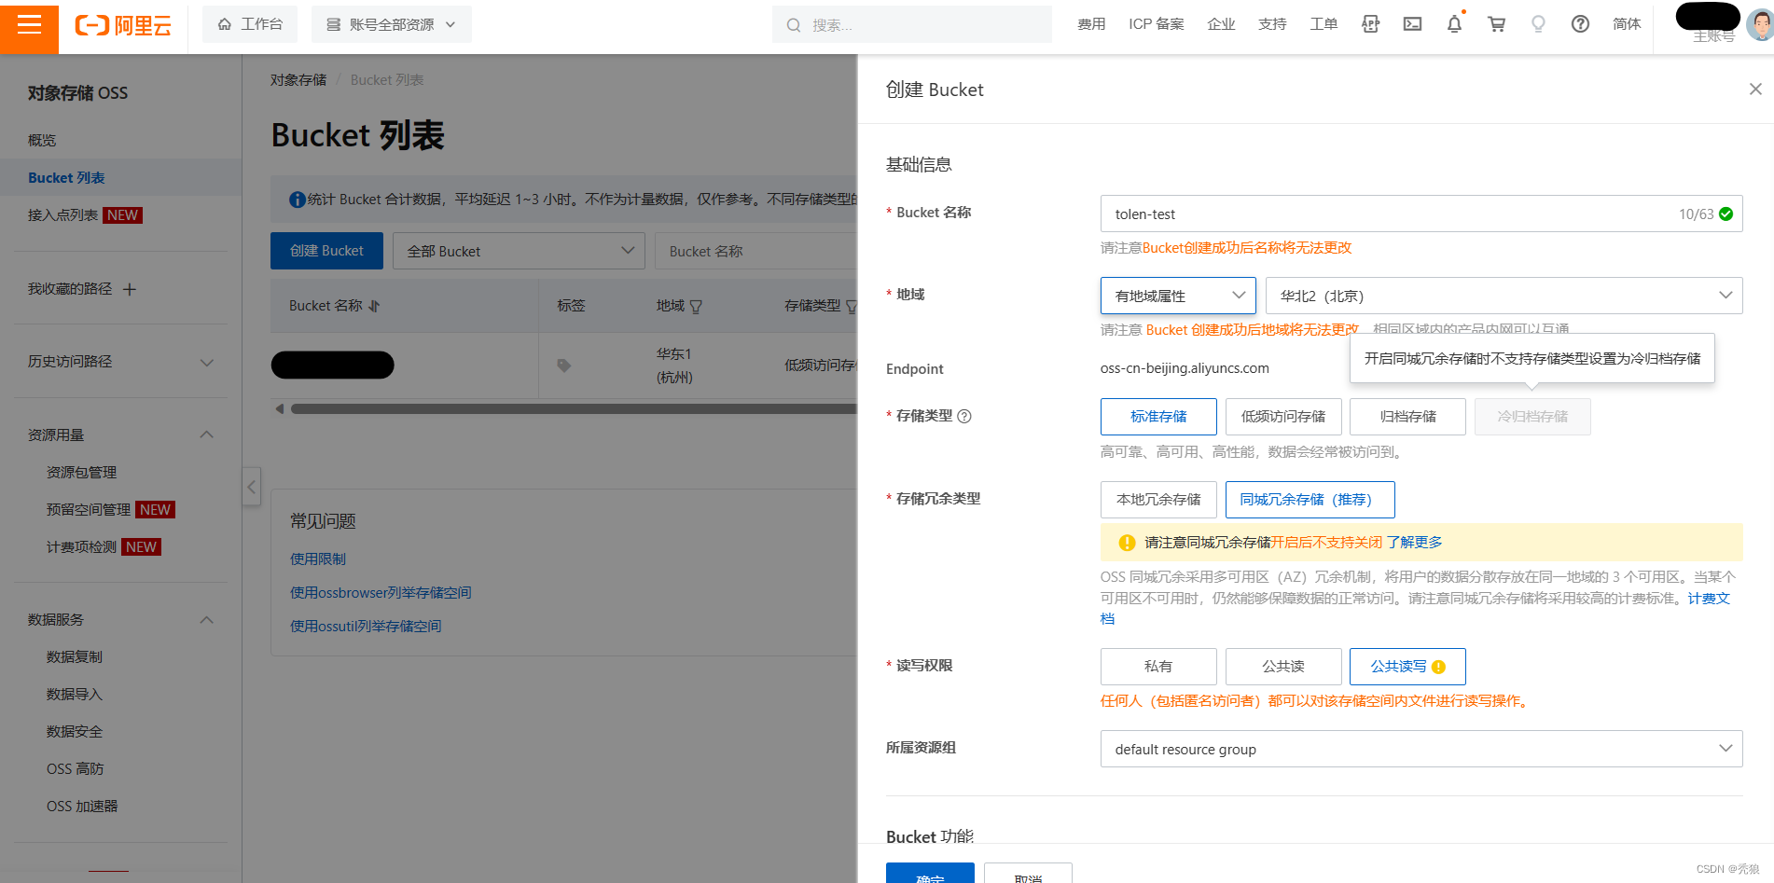Select 标准存储 storage type
This screenshot has height=883, width=1774.
[1158, 417]
